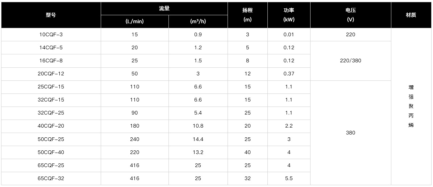Screen dimensions: 433x187
Task: Click the 扬程 (m) column header
Action: [247, 15]
